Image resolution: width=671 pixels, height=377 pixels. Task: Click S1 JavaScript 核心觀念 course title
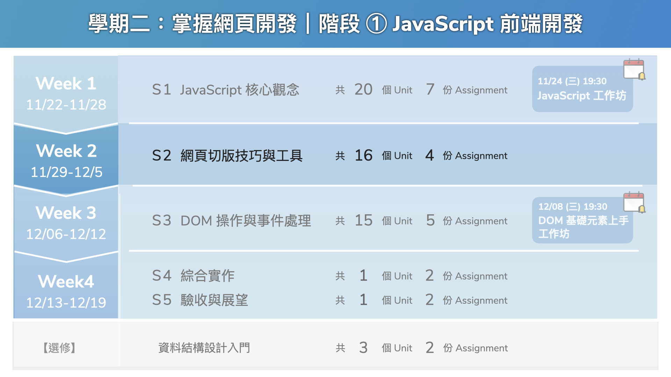[225, 90]
